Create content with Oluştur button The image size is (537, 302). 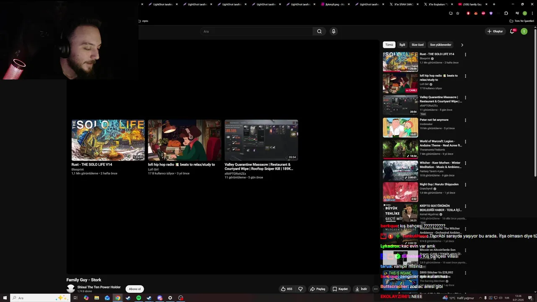point(495,31)
